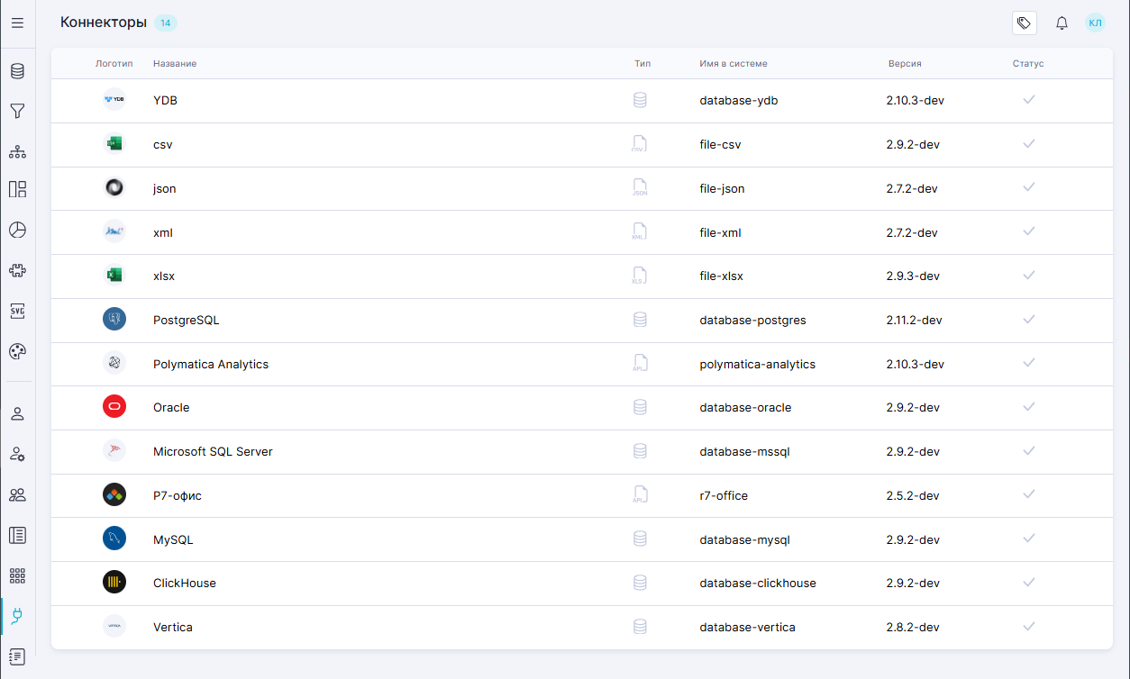Open the database icon in the sidebar
Image resolution: width=1130 pixels, height=679 pixels.
17,72
